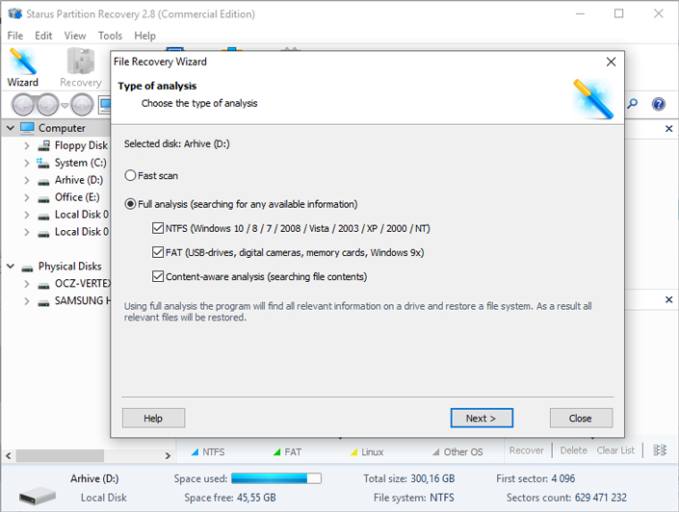
Task: Click 'First sector: 4 096' value
Action: point(535,478)
